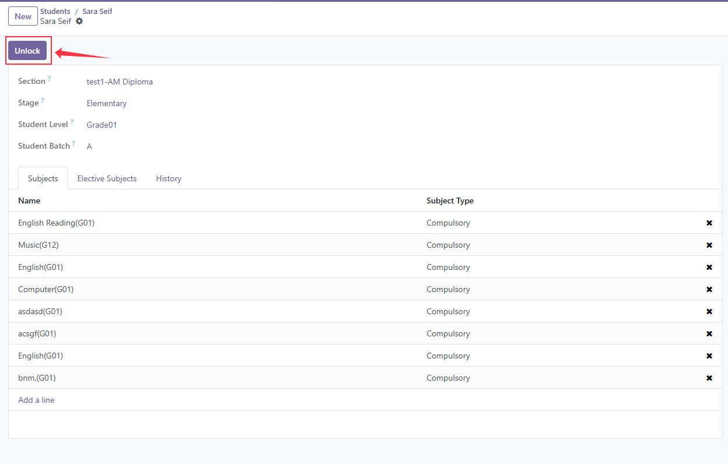Go back to Students breadcrumb
Viewport: 728px width, 464px height.
coord(55,12)
